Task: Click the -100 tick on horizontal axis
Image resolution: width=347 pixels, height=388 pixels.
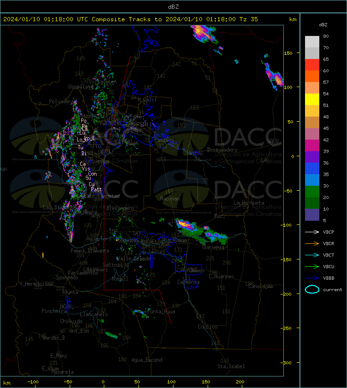Action: tap(33, 382)
